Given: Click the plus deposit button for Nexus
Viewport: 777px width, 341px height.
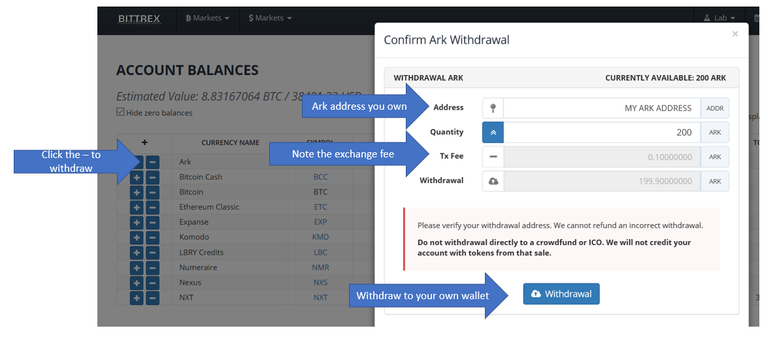Looking at the screenshot, I should point(137,283).
